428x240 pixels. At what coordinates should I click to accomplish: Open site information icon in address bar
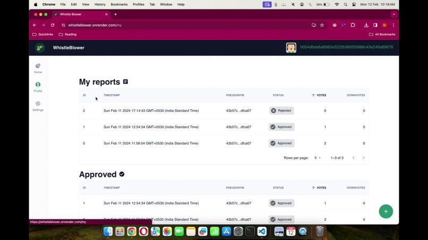click(63, 25)
